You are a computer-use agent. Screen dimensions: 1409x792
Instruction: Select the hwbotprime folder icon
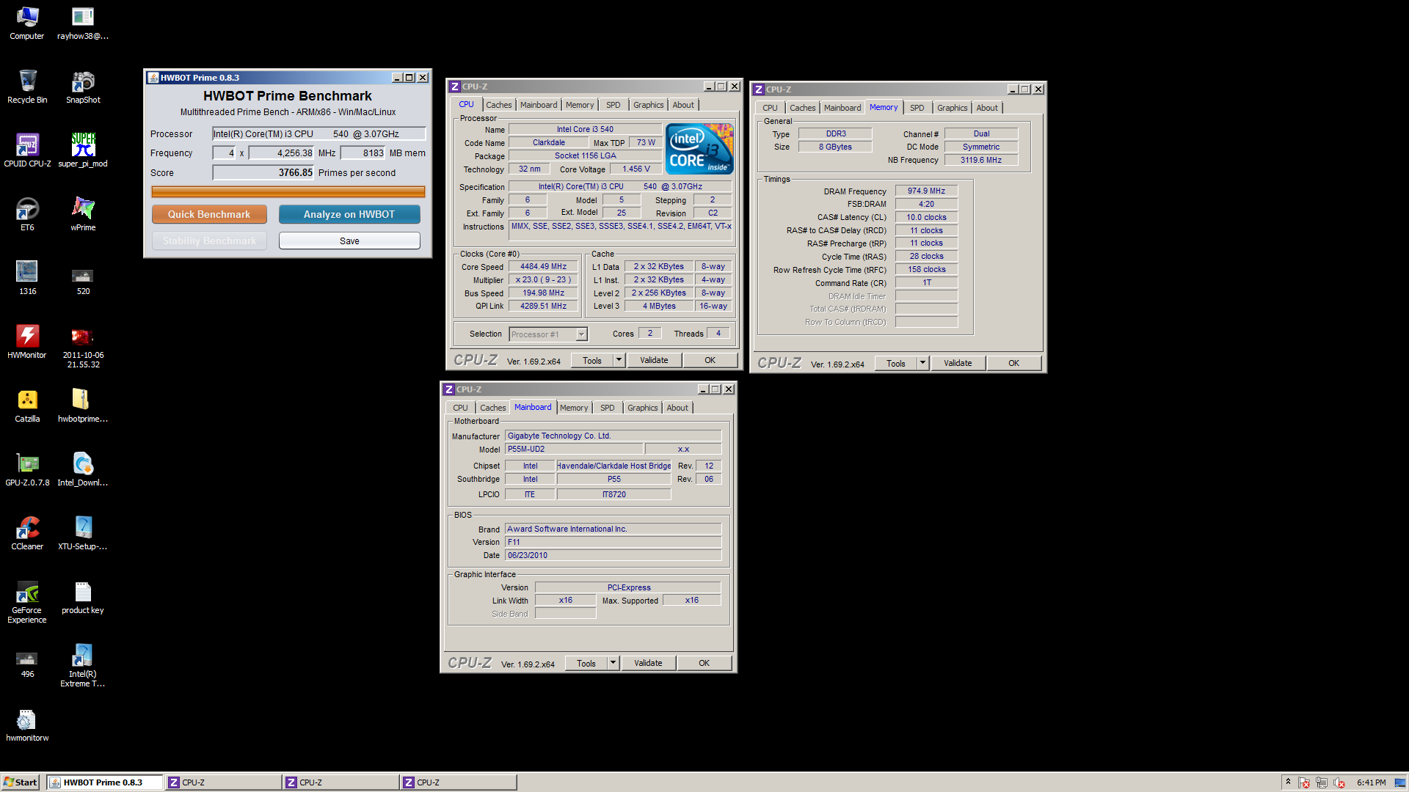[x=83, y=406]
